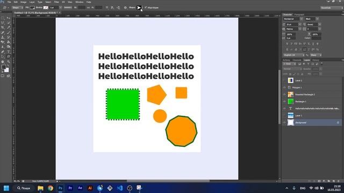Viewport: 344px width, 193px height.
Task: Open the Layer menu
Action: 32,2
